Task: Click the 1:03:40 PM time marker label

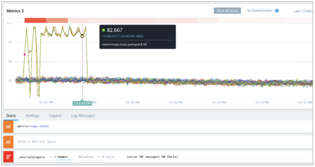Action: coord(82,103)
